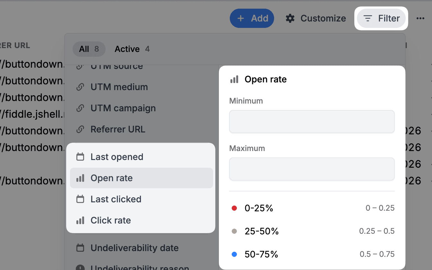Screen dimensions: 432x270
Task: Click the calendar icon beside Last clicked
Action: click(x=80, y=199)
